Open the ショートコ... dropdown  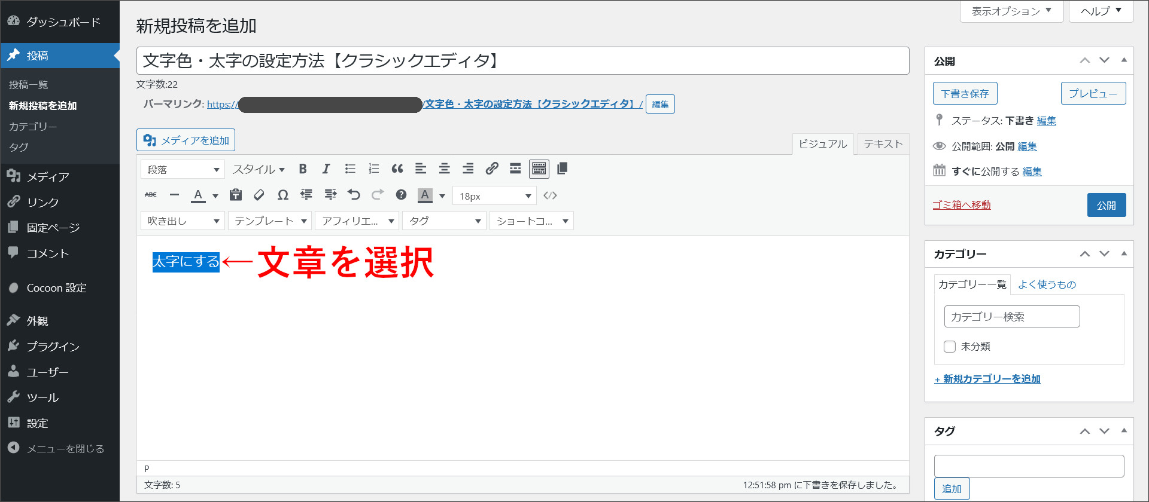click(531, 221)
